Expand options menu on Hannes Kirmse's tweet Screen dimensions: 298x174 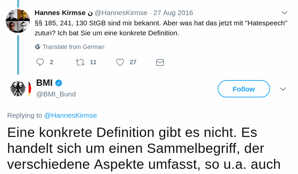click(x=284, y=13)
